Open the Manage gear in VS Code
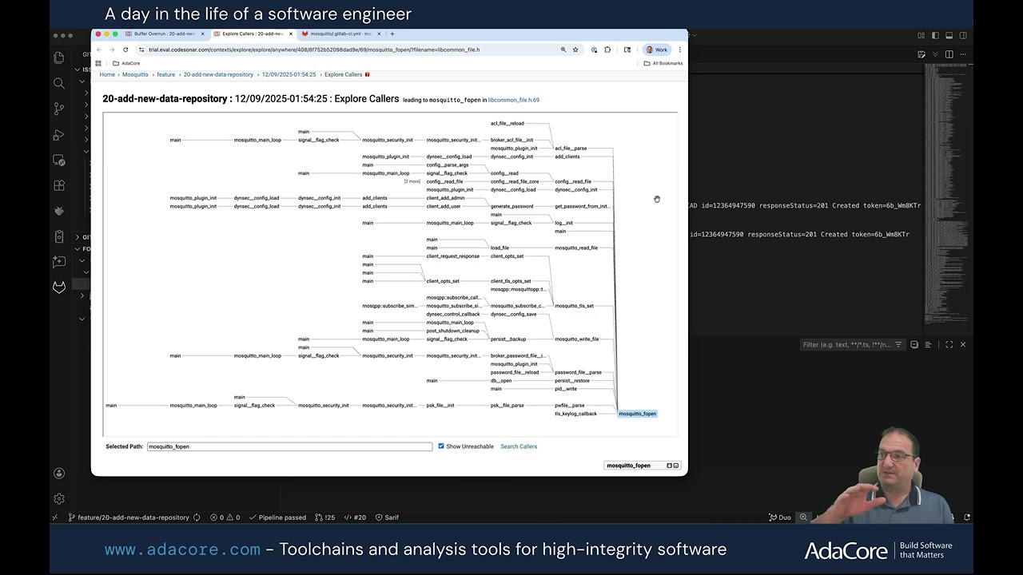Screen dimensions: 1023x575 pyautogui.click(x=59, y=498)
